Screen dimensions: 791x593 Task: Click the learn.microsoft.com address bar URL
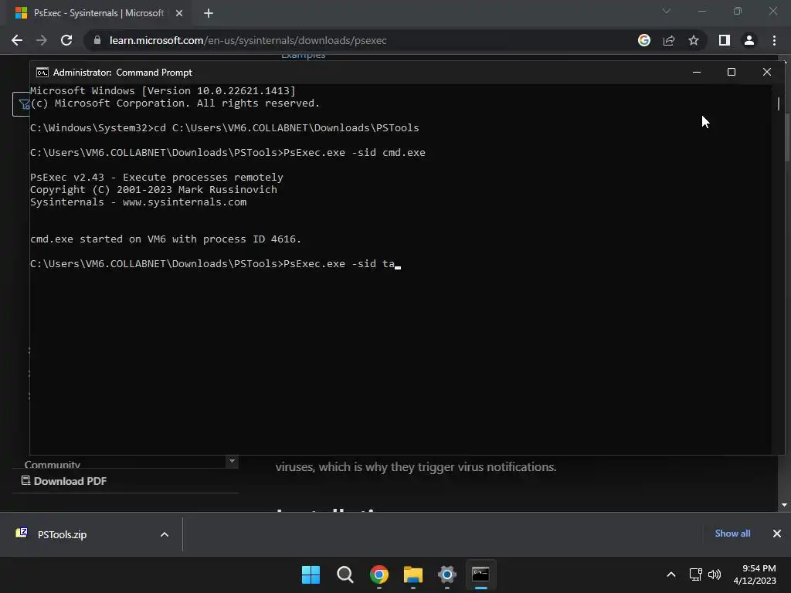(x=248, y=40)
